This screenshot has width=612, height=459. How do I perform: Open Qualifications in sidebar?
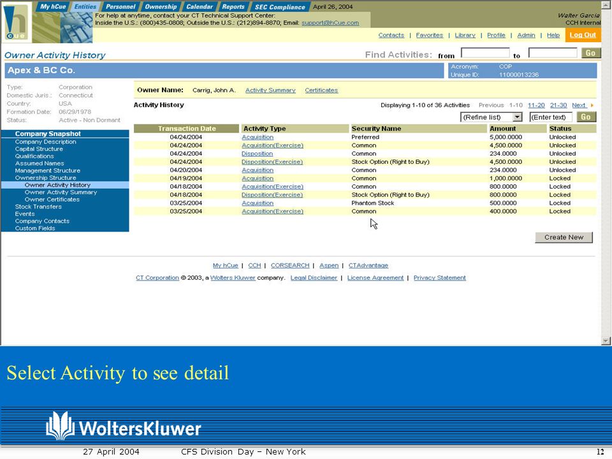click(x=34, y=156)
